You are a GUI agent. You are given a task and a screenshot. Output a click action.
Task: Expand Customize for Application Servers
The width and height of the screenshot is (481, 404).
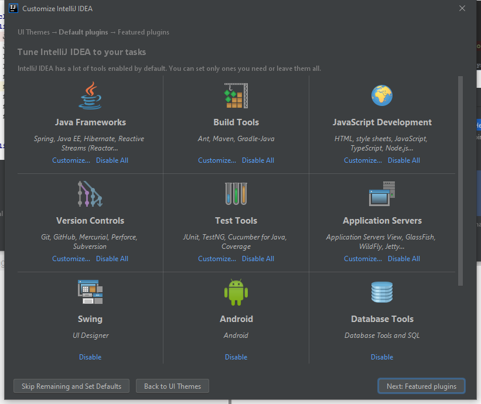click(363, 259)
